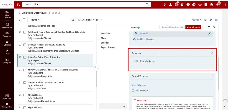Open the persistent search icon beside CARLI logo
Viewport: 228px width, 110px height.
pyautogui.click(x=18, y=5)
